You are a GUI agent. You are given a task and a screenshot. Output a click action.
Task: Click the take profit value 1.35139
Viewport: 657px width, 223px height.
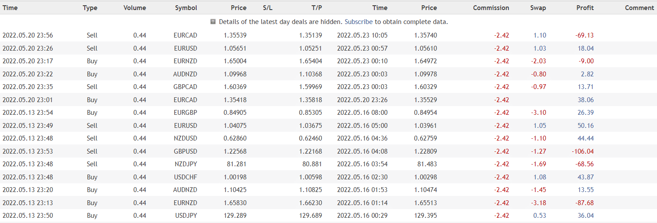click(x=311, y=35)
